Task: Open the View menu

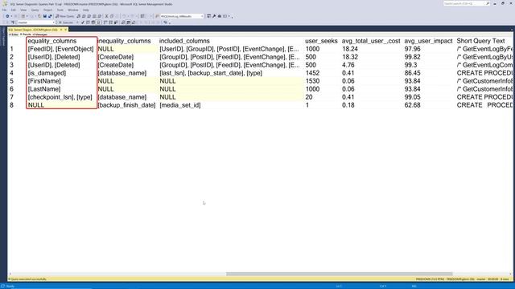Action: (23, 10)
